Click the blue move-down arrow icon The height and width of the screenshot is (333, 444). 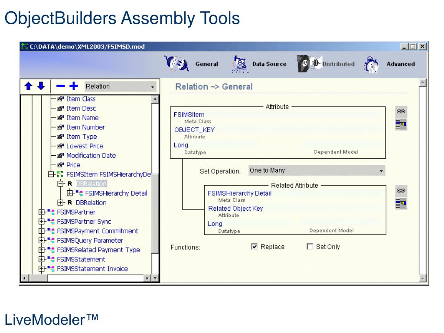(x=41, y=86)
